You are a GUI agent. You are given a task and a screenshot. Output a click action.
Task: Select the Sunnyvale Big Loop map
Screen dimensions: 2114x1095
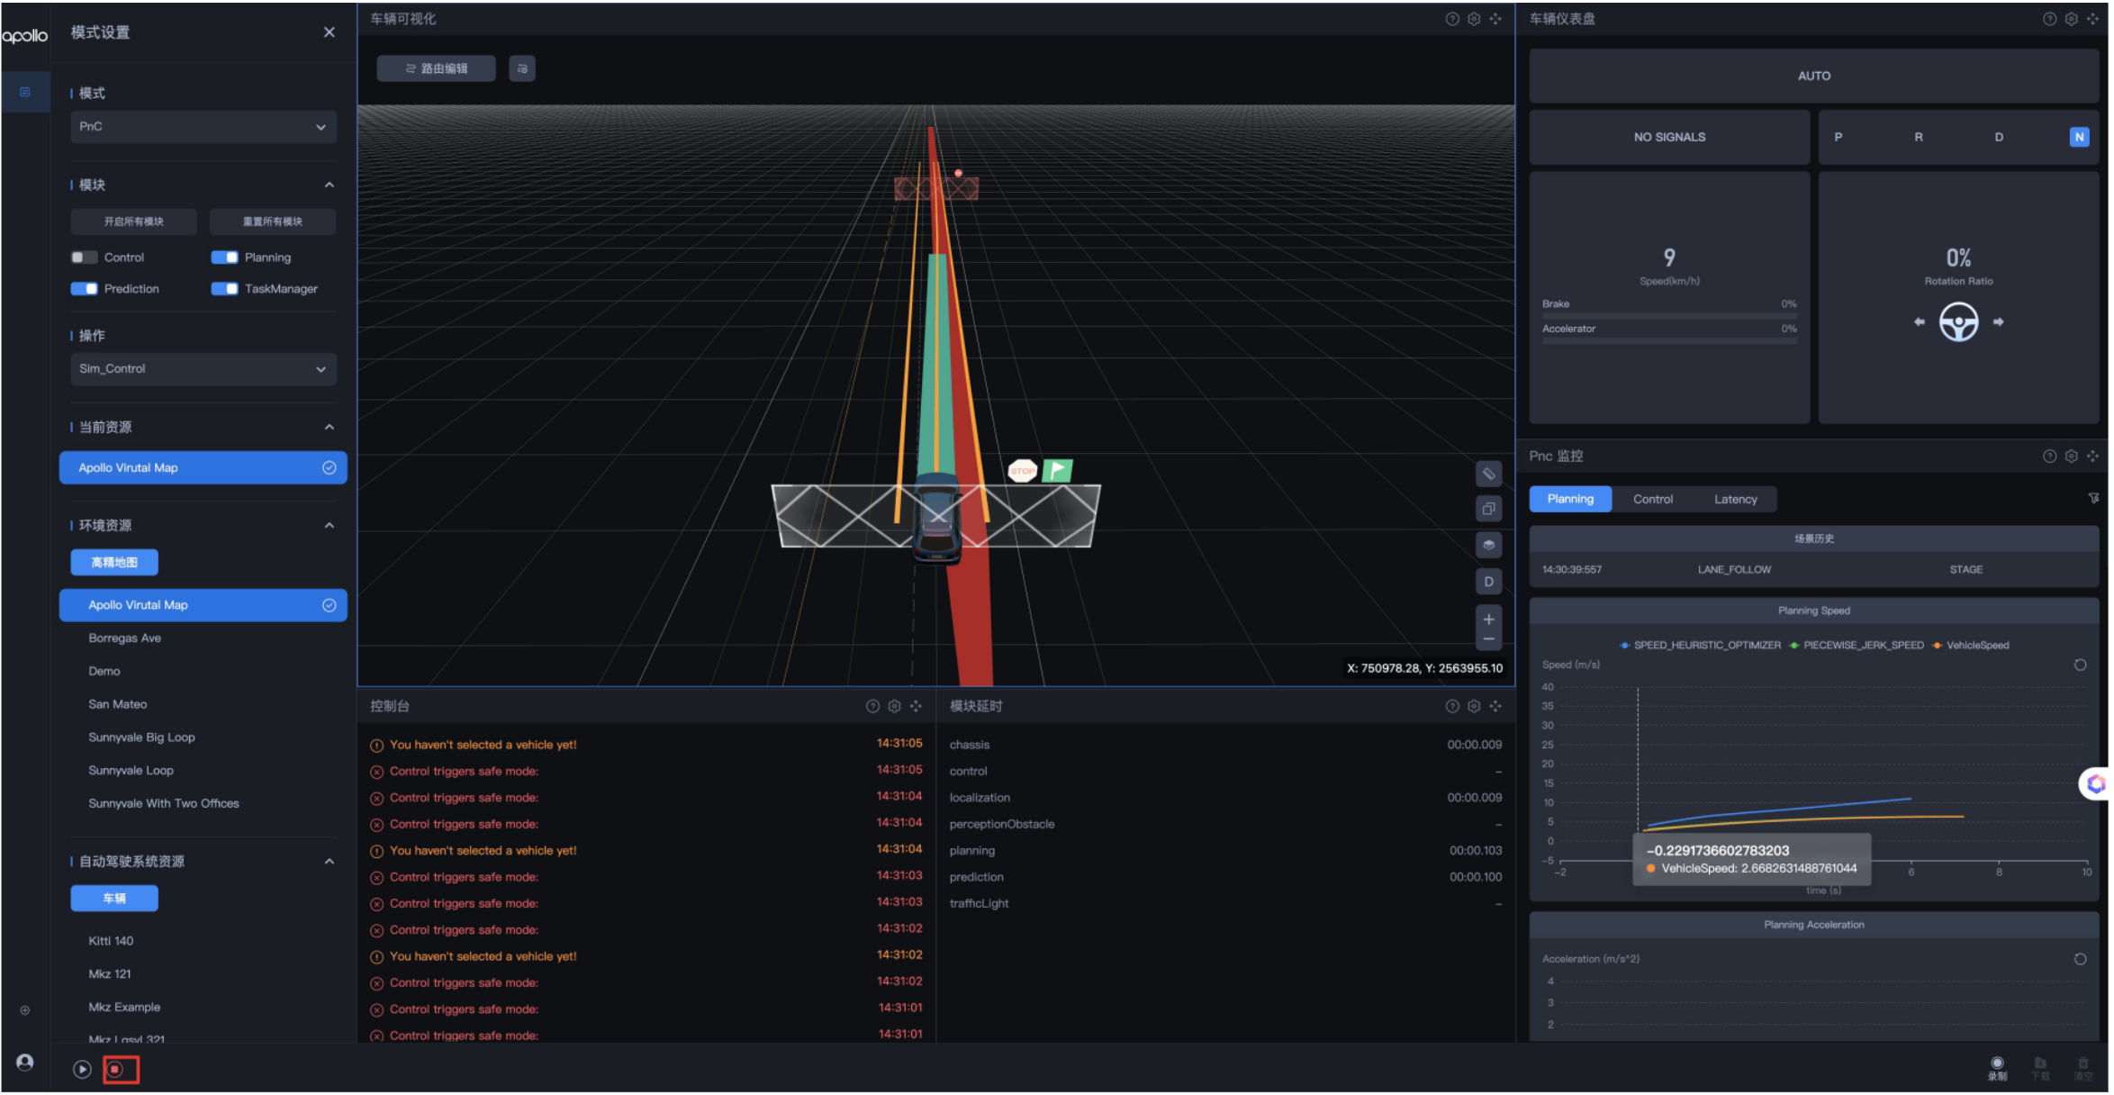[141, 738]
